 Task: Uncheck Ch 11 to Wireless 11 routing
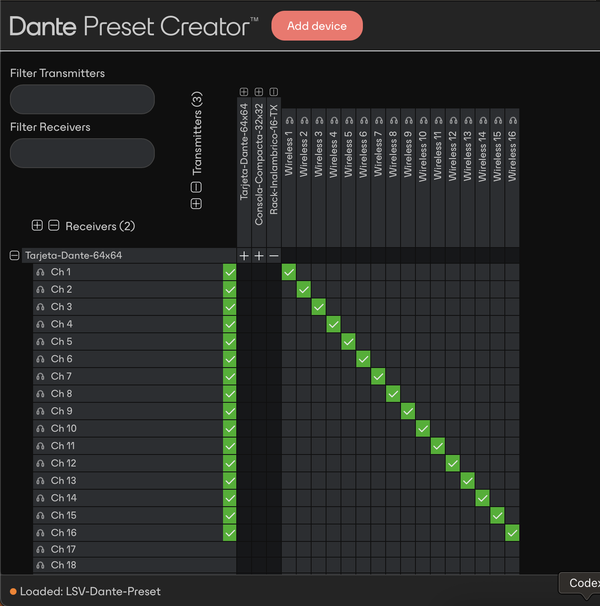click(438, 446)
